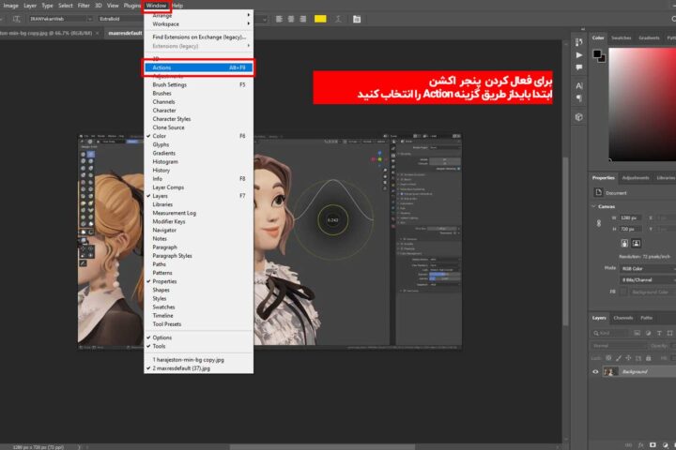Open the Paragraph panel dock icon
676x450 pixels.
[579, 98]
